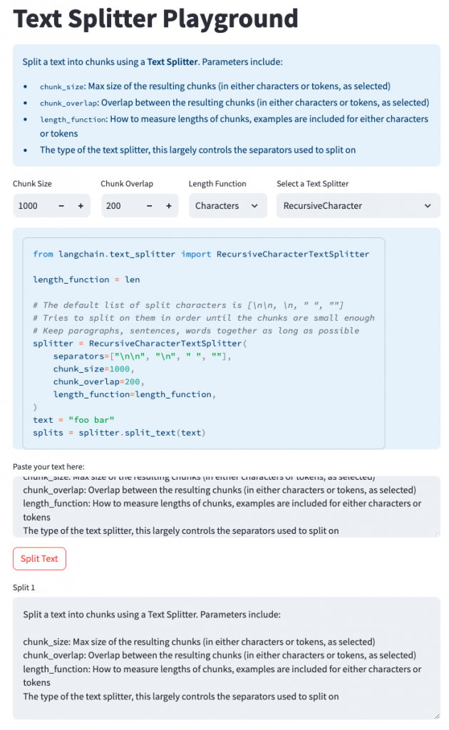Focus the Paste your text here textarea
Image resolution: width=449 pixels, height=730 pixels.
pos(225,506)
